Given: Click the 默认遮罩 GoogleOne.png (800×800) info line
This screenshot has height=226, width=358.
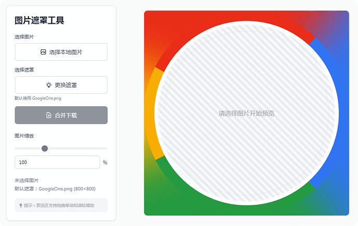Looking at the screenshot, I should [x=55, y=189].
